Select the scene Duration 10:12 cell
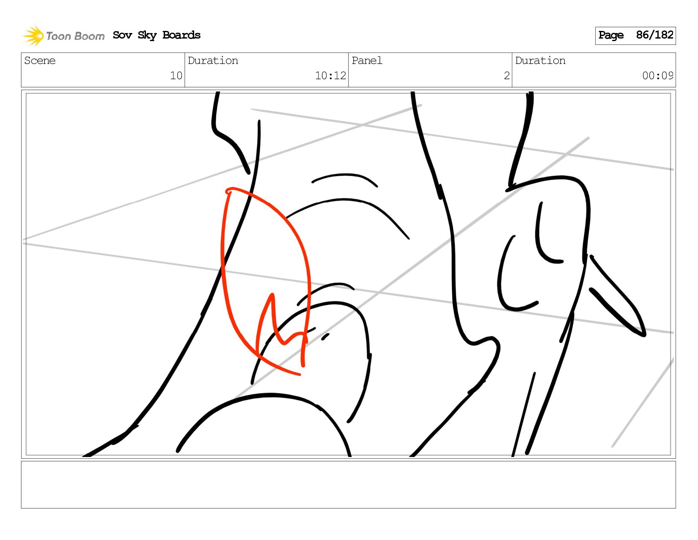The height and width of the screenshot is (540, 698). click(267, 70)
